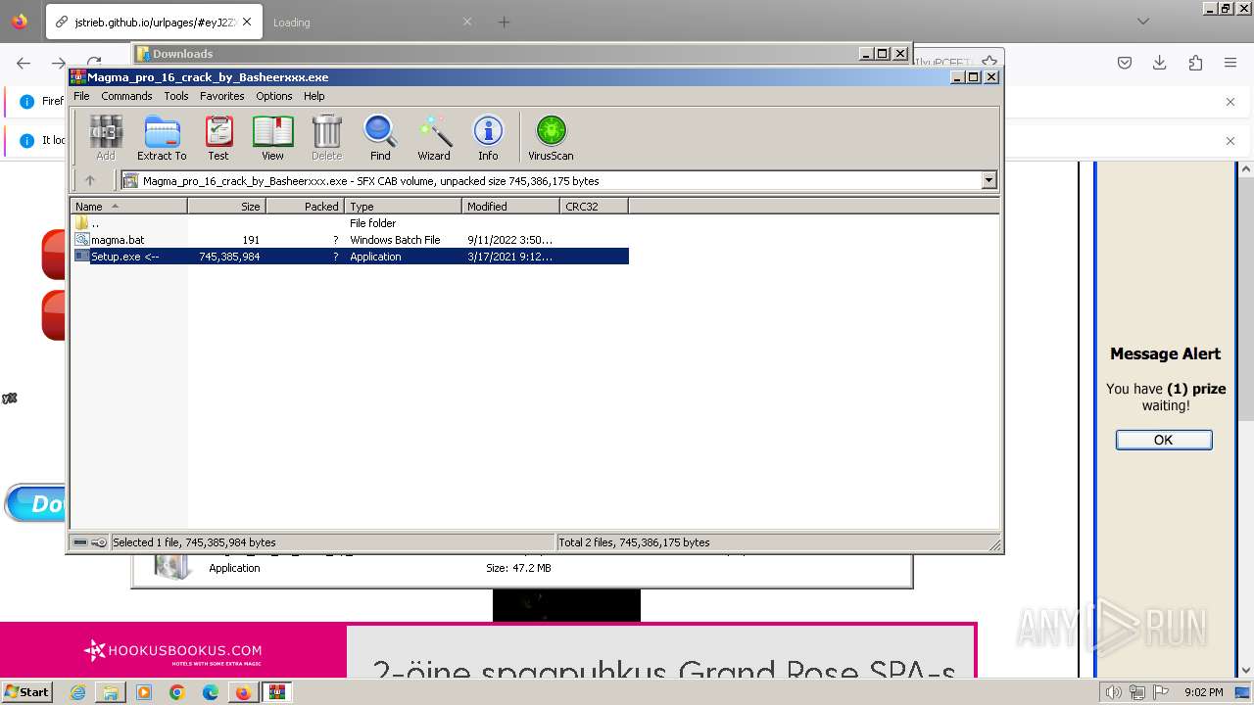Expand the archive path dropdown
Screen dimensions: 1254x705
[989, 180]
